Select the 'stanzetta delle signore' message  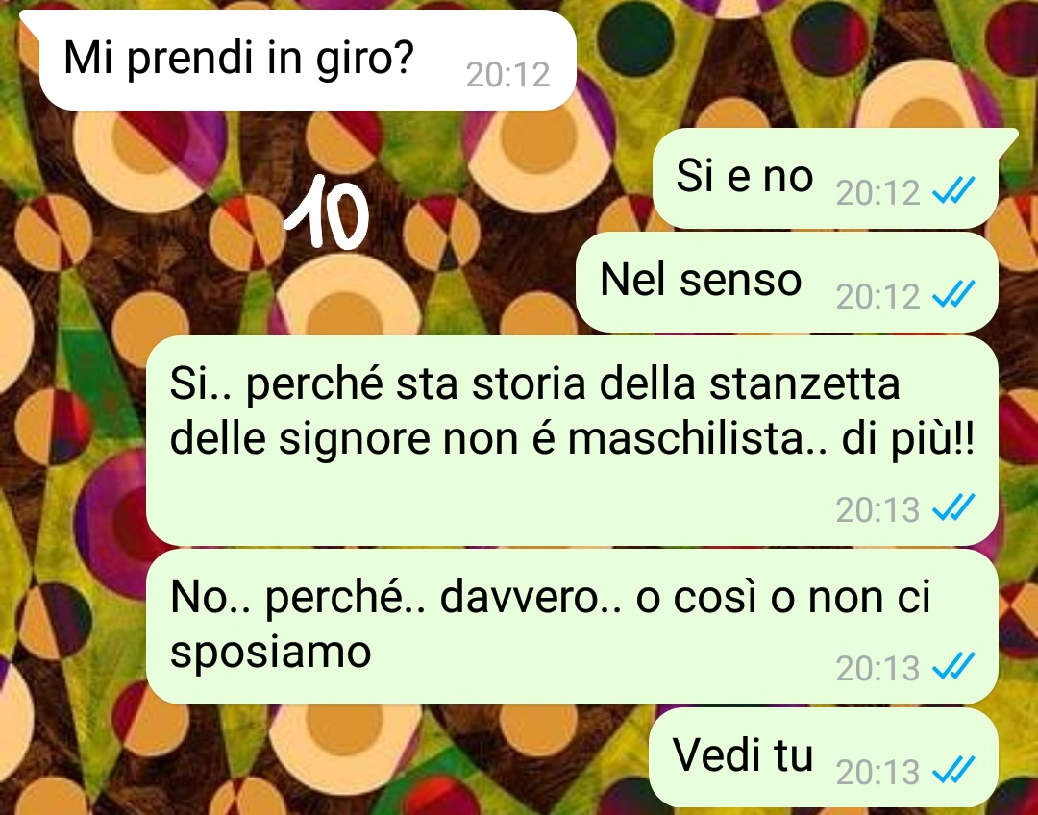572,440
